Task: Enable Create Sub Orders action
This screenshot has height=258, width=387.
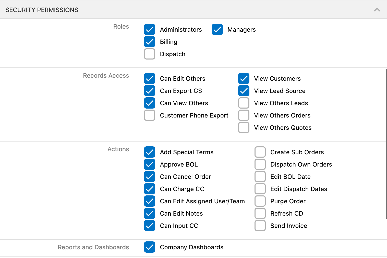Action: (x=260, y=152)
